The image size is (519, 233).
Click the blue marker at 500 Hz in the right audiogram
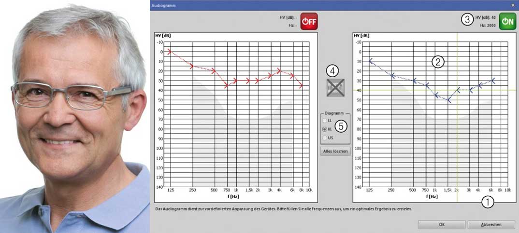click(415, 81)
